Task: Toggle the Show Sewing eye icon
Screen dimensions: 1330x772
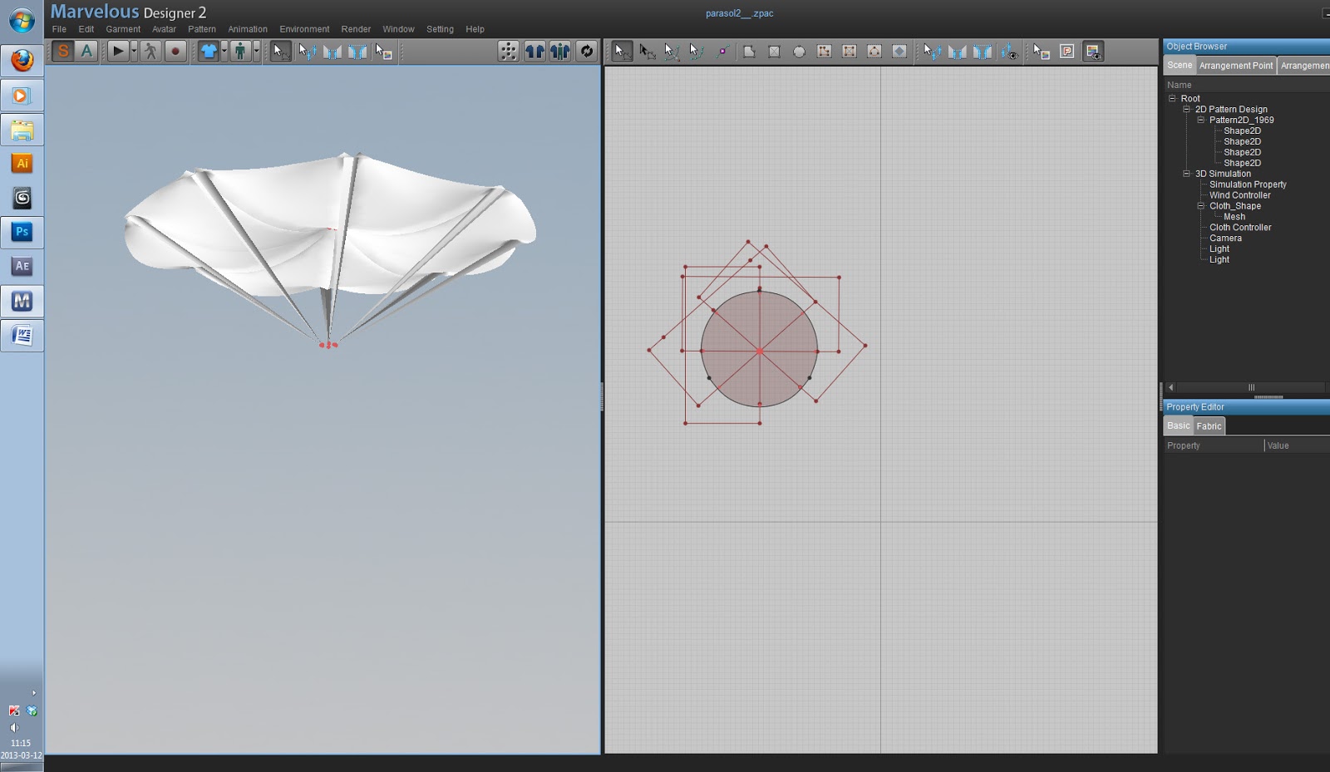Action: pos(1008,52)
